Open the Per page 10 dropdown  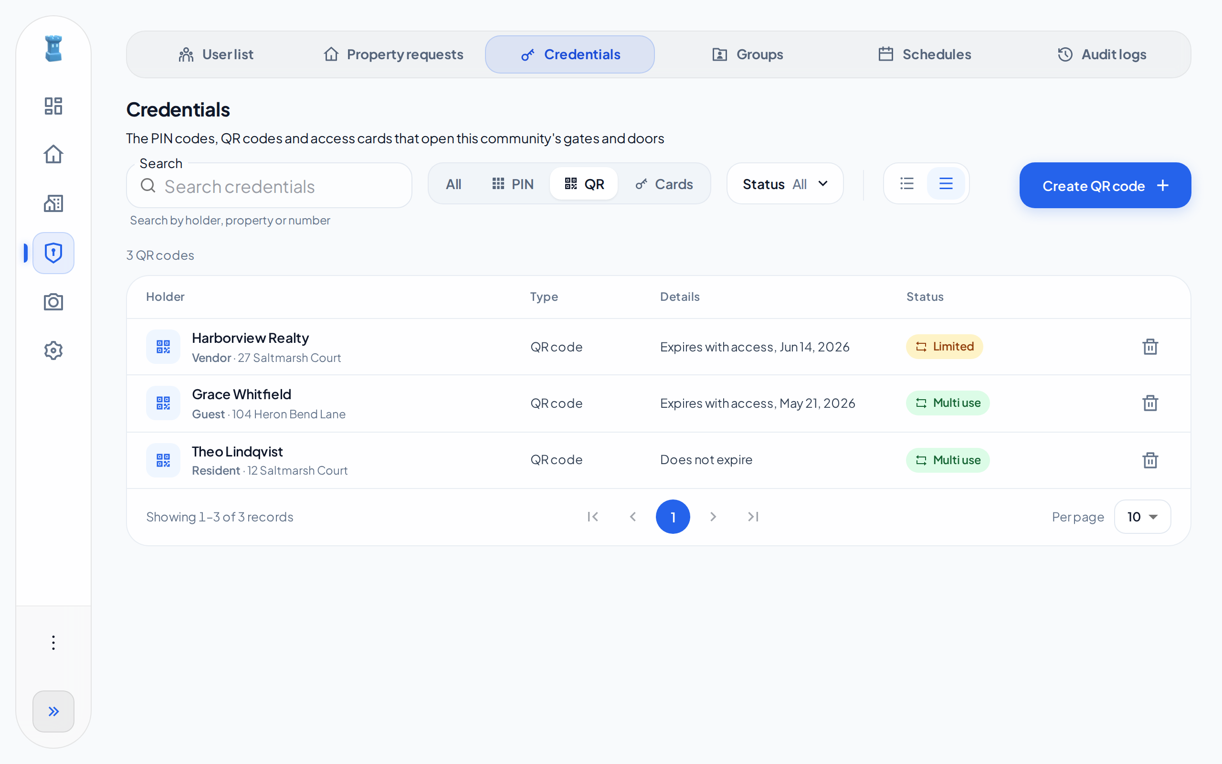pos(1142,516)
